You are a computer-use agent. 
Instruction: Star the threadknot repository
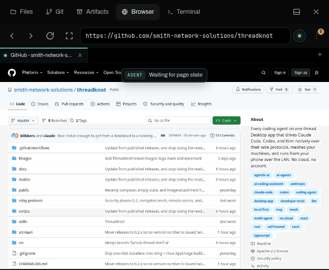[x=307, y=89]
